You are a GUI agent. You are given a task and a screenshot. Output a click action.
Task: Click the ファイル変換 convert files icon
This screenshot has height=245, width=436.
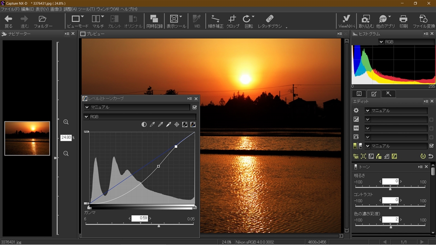[423, 21]
